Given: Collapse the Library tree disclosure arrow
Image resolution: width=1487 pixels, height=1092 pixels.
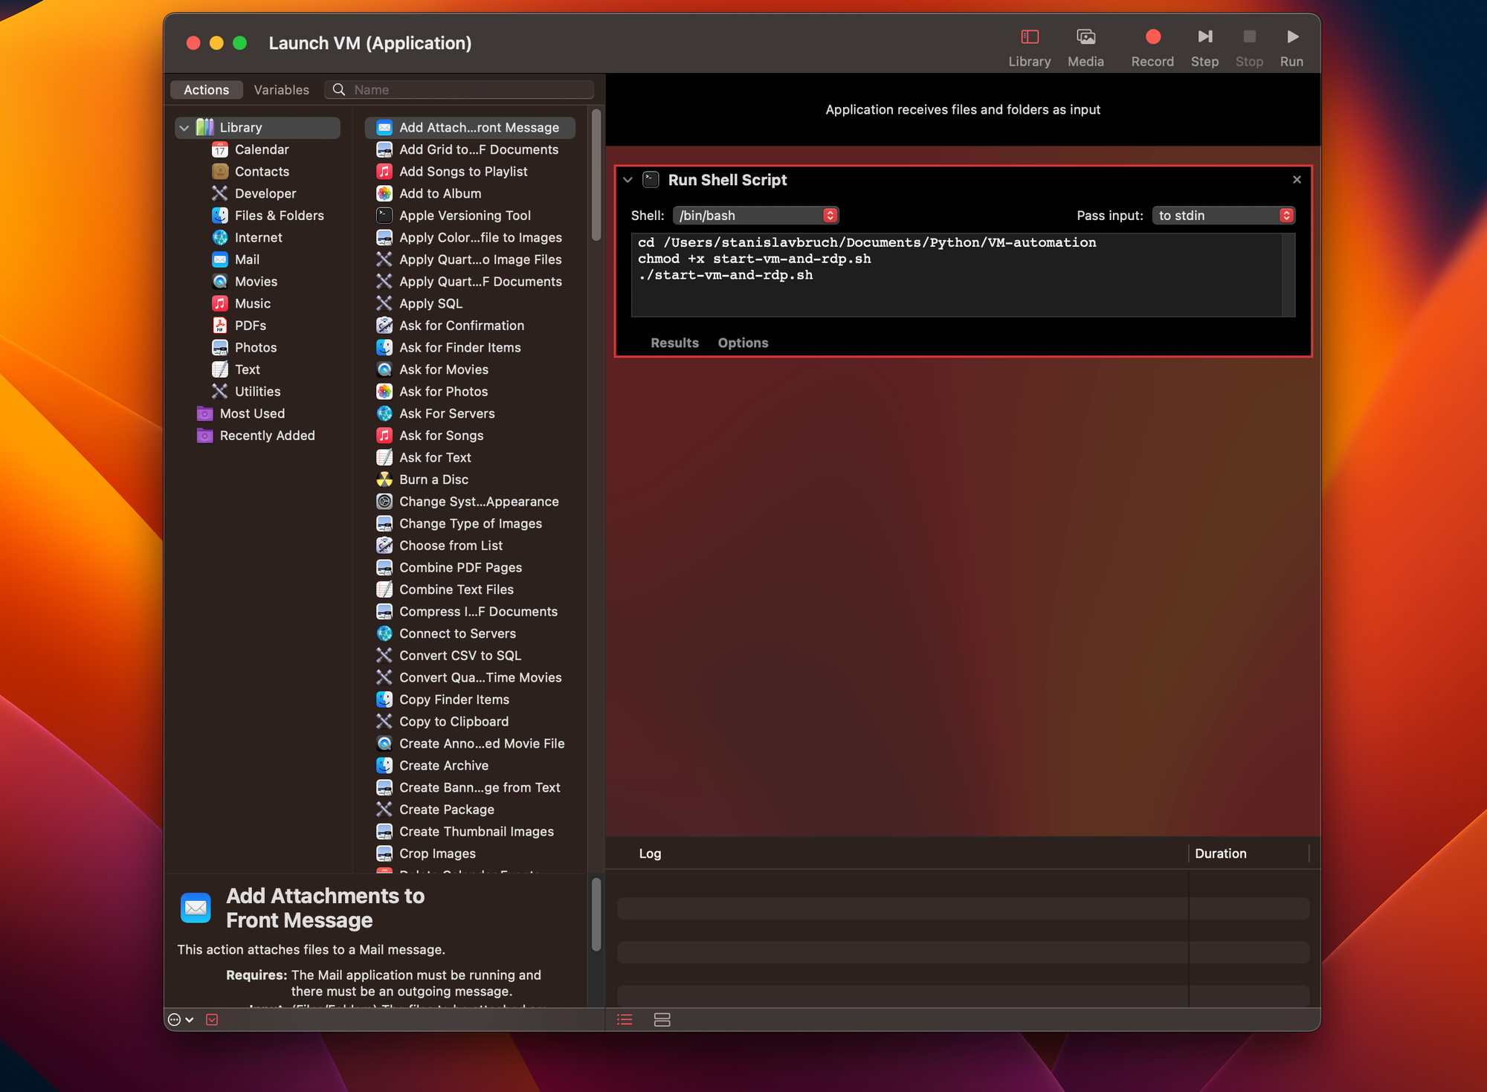Looking at the screenshot, I should tap(184, 128).
